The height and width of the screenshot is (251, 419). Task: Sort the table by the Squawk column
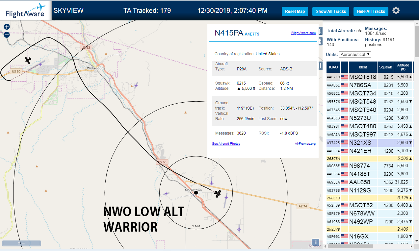tap(385, 67)
